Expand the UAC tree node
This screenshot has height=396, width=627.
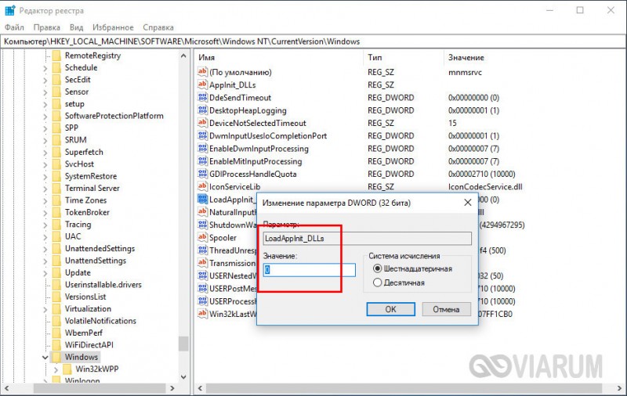coord(45,237)
